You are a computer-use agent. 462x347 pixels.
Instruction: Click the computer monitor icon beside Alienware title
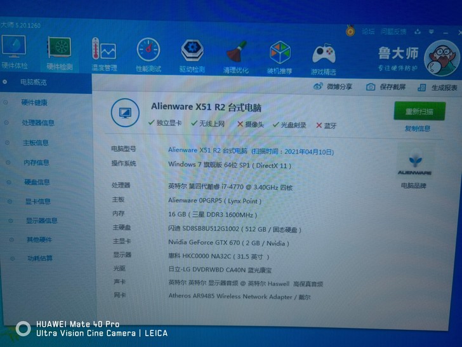125,112
